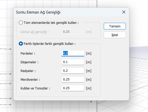
Task: Click the dialog title 'Sonlu Eleman Ağ Genişliği'
Action: 38,12
